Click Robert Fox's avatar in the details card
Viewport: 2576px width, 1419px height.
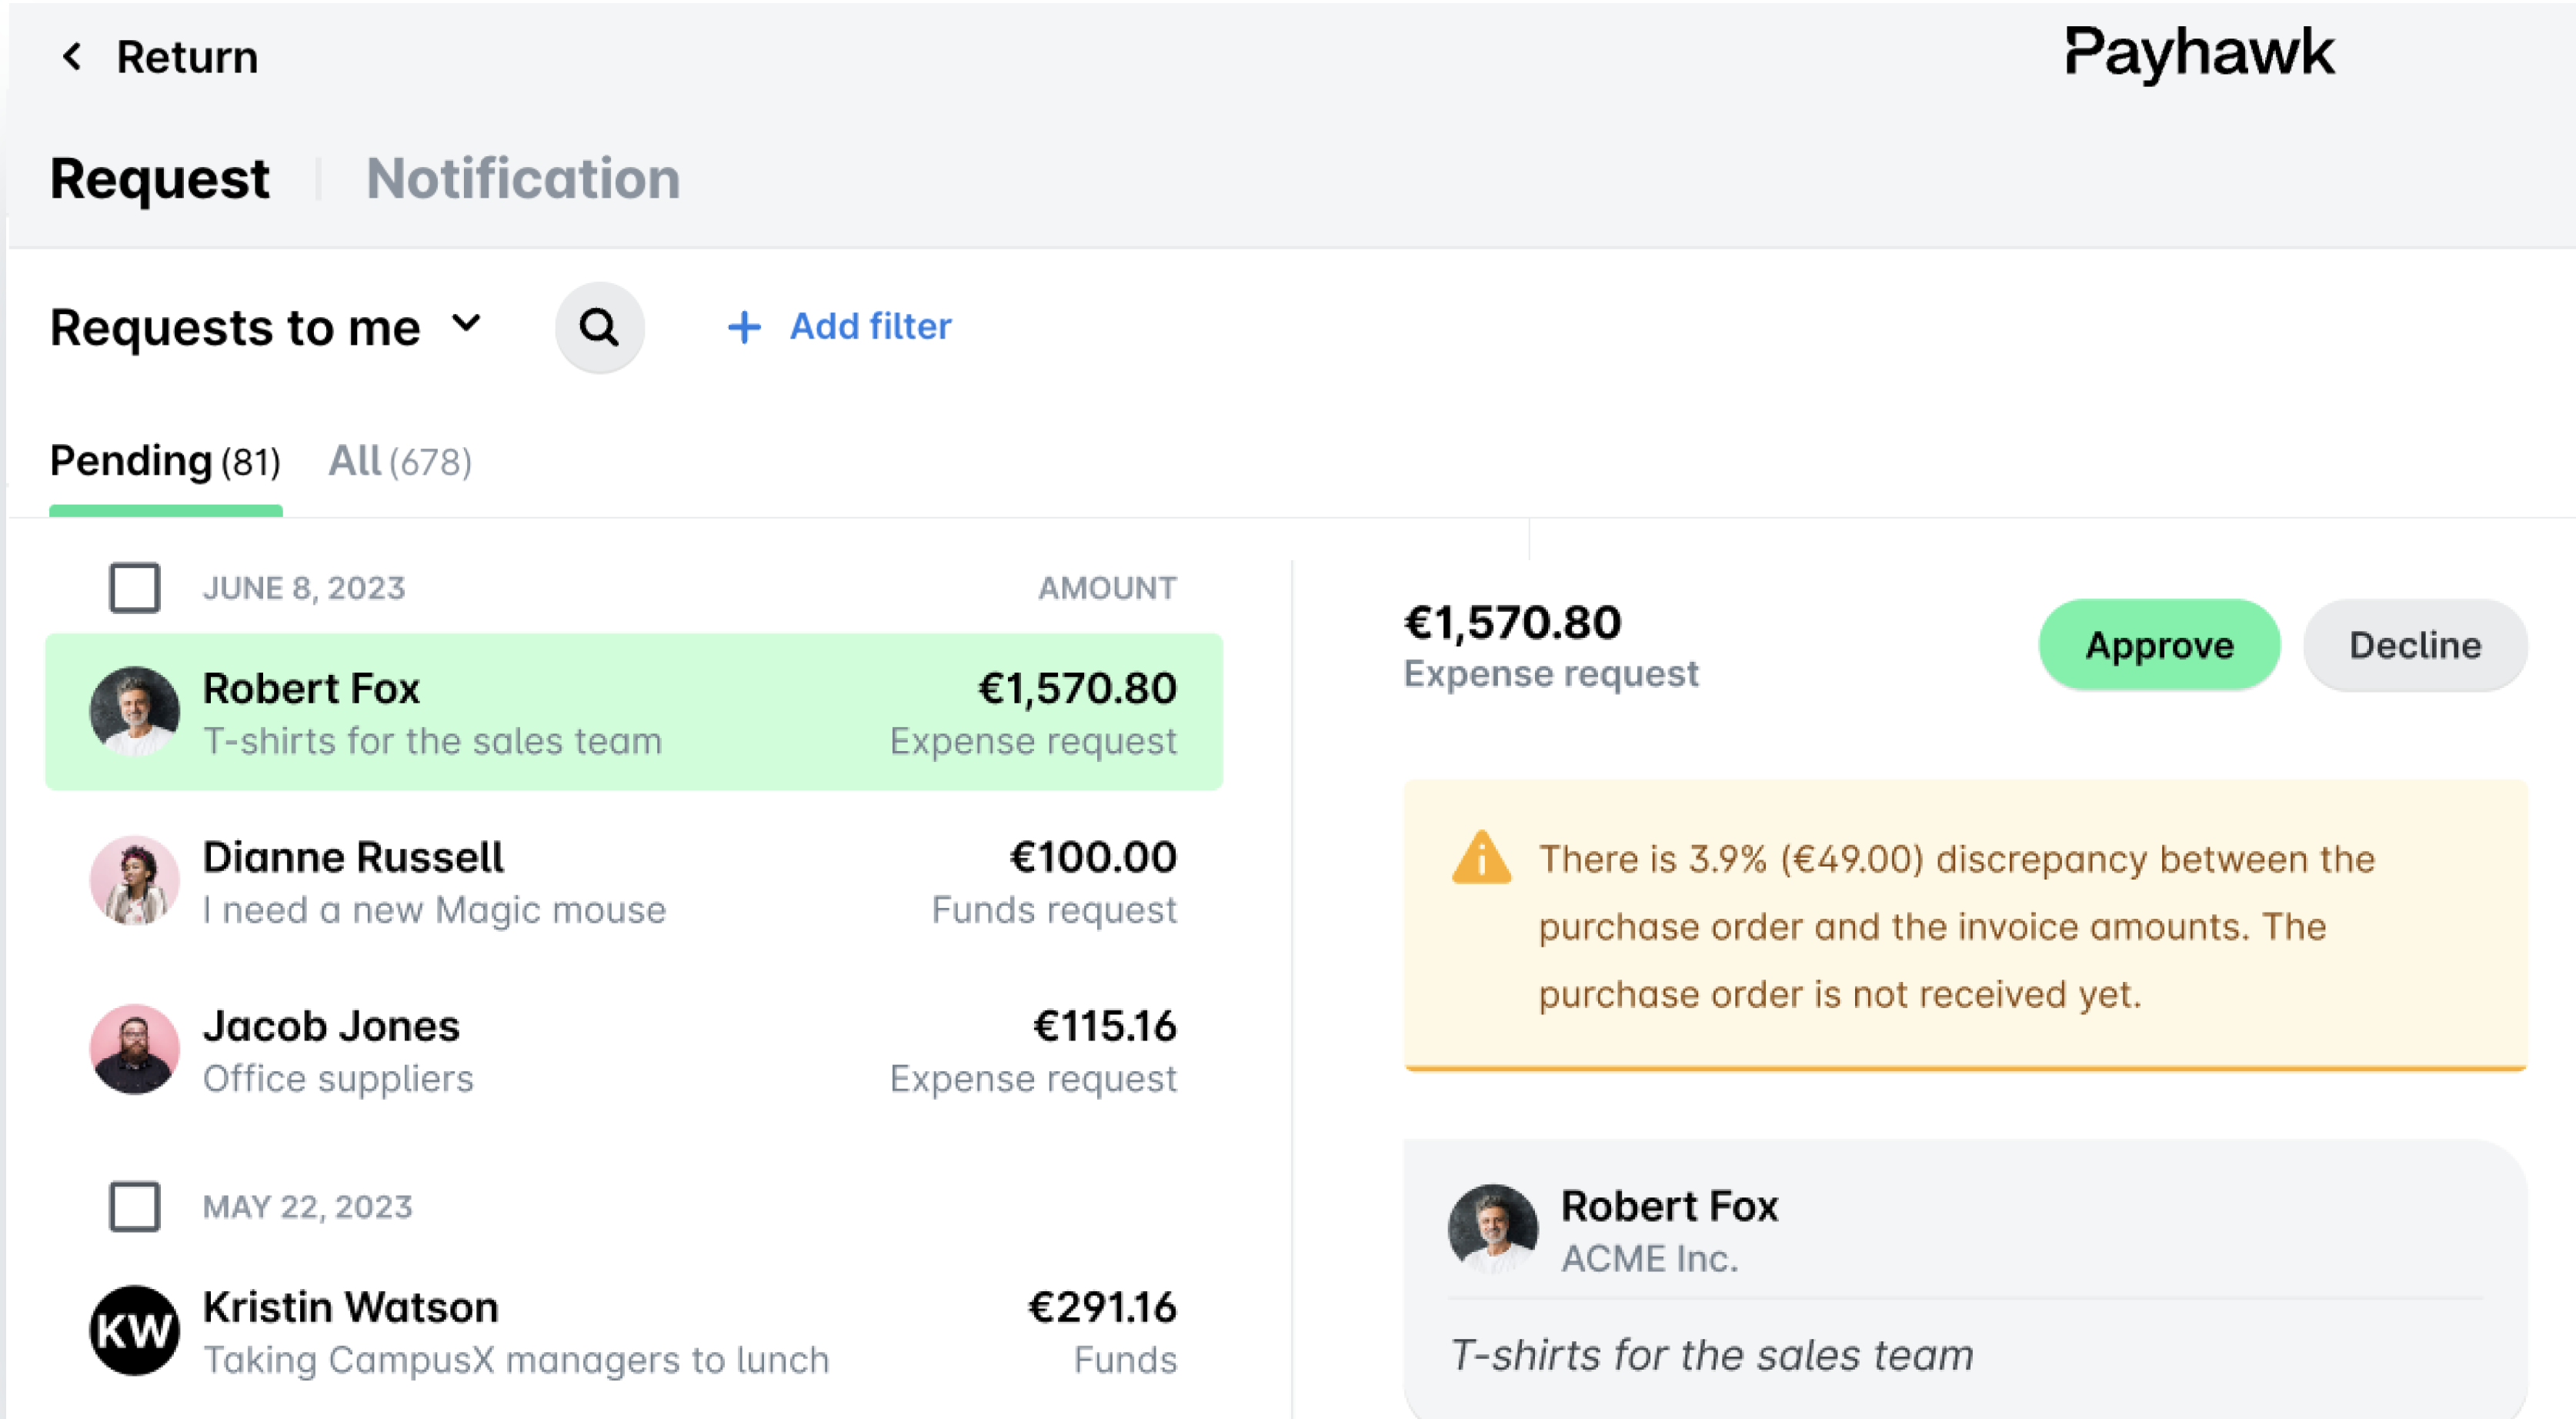1493,1229
